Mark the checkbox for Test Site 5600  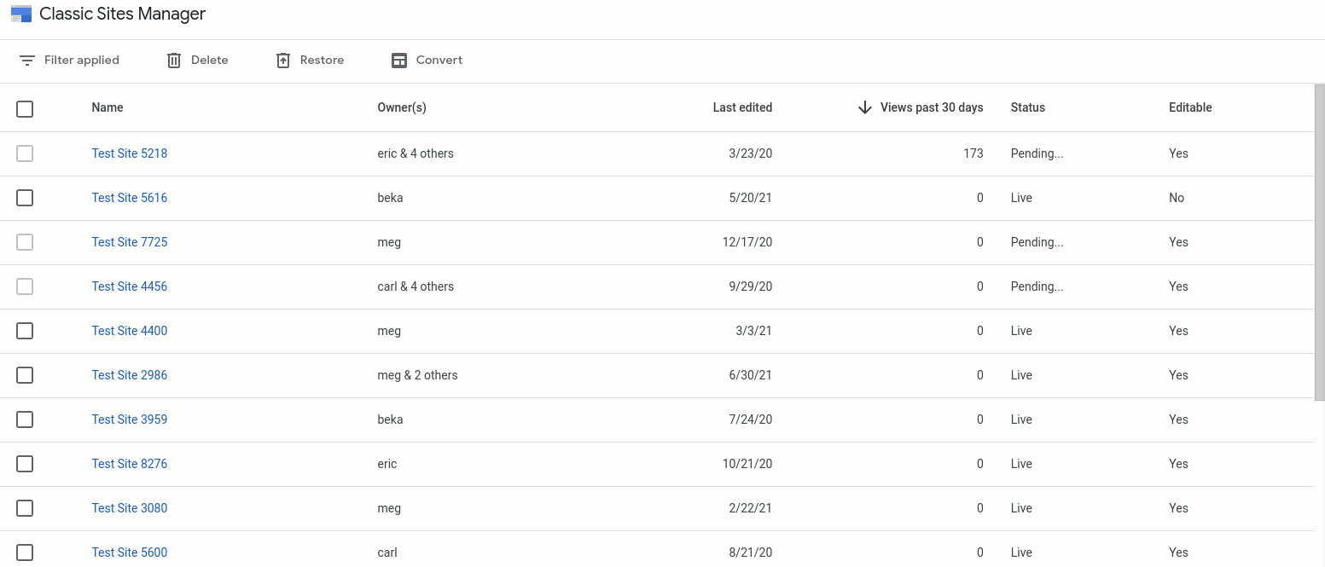click(x=25, y=553)
